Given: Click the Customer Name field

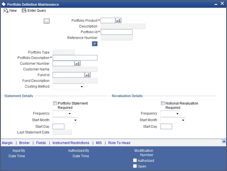Looking at the screenshot, I should 75,69.
